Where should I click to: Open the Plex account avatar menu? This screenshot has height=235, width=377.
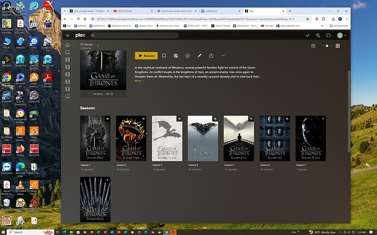point(341,35)
